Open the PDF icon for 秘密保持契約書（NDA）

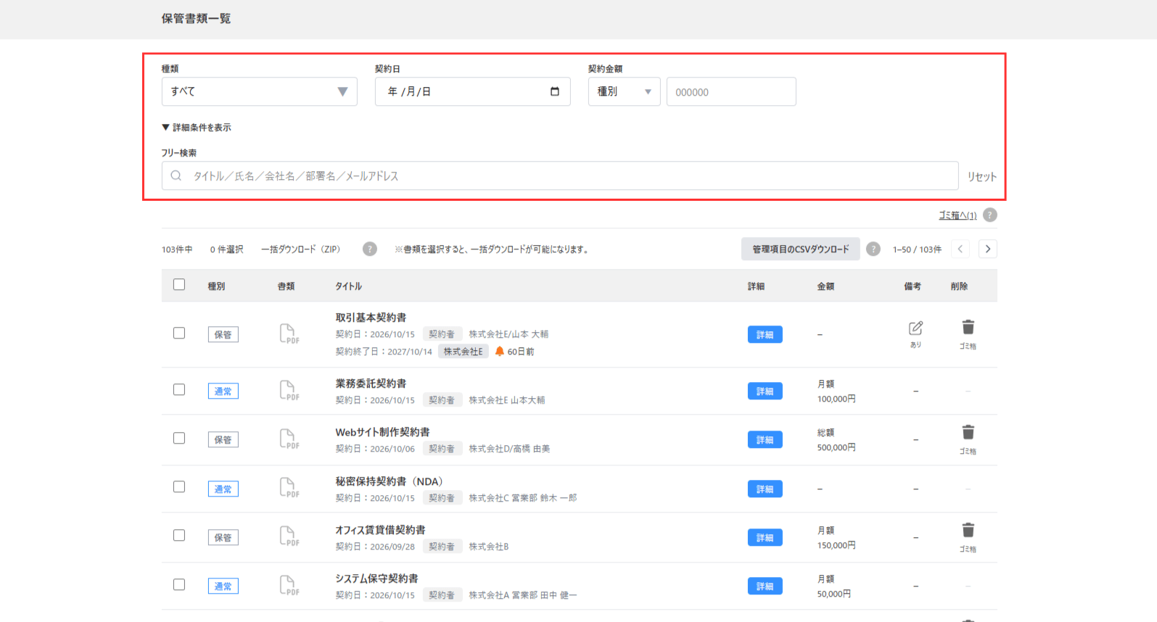pos(289,487)
